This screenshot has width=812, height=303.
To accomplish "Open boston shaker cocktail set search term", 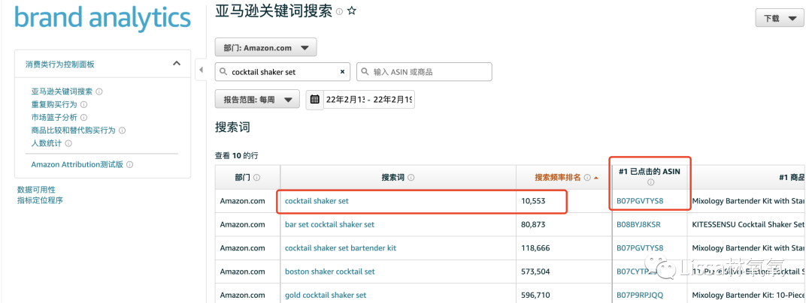I will pos(330,271).
